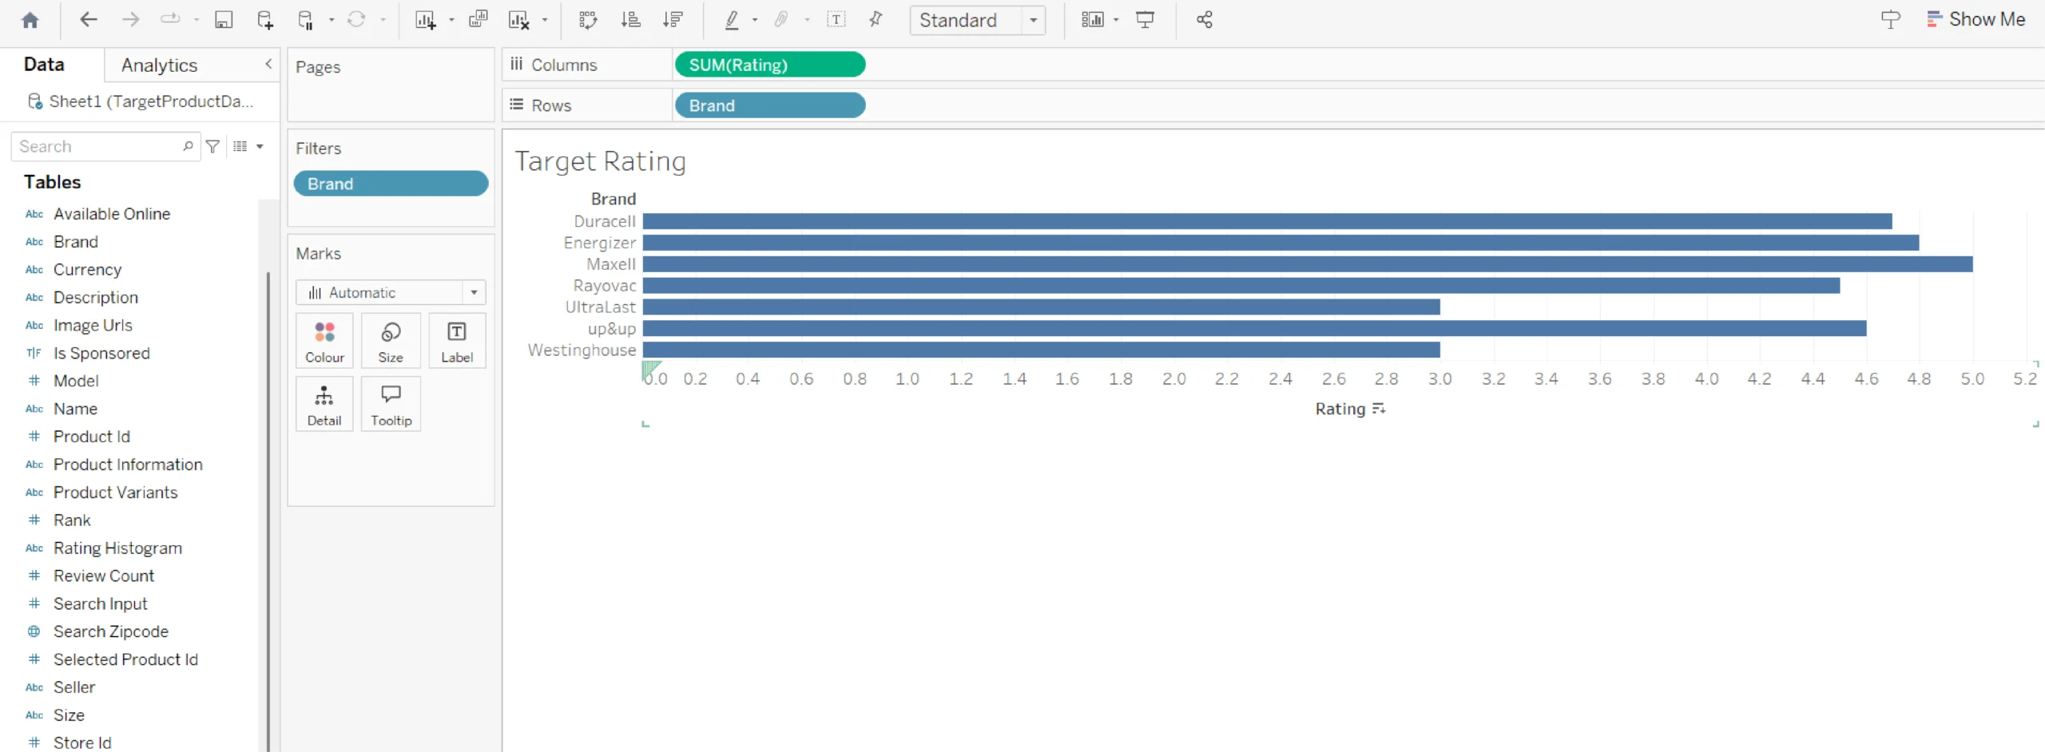Save the workbook with the Save icon
Viewport: 2045px width, 752px height.
pos(224,20)
